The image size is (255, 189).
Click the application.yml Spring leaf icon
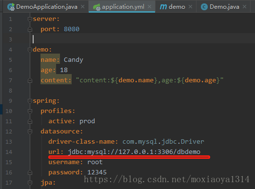point(97,7)
